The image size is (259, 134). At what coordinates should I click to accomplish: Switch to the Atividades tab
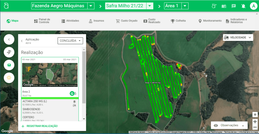point(70,21)
